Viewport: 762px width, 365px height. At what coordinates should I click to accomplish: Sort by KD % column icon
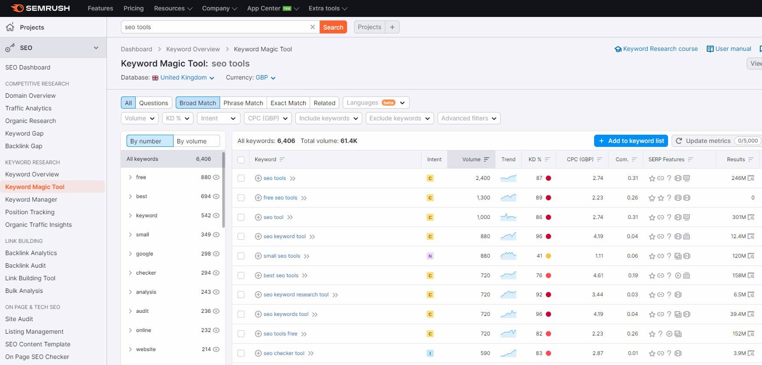point(547,159)
